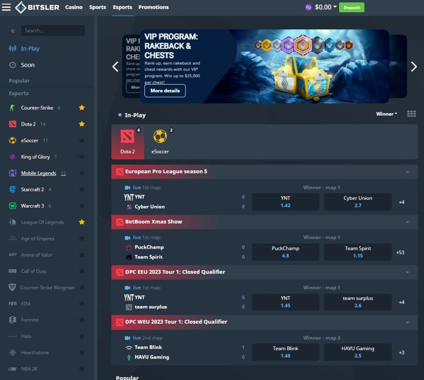Screen dimensions: 424x380
Task: Open Mobile Legends in sidebar
Action: pyautogui.click(x=39, y=173)
